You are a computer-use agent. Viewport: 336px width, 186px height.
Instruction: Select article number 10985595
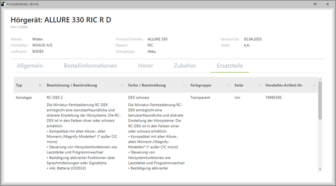click(x=273, y=98)
